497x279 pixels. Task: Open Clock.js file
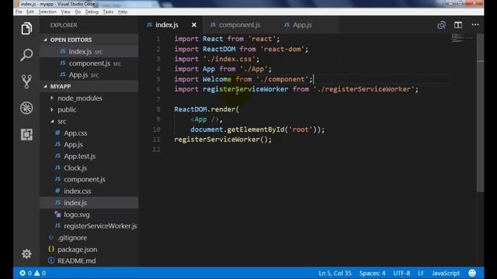pos(89,168)
